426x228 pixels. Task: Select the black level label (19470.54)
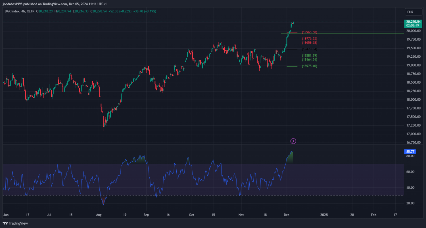[x=309, y=49]
